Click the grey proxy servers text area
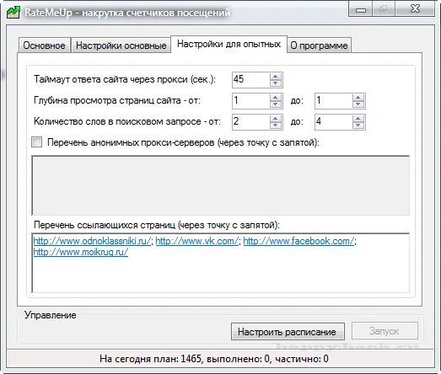This screenshot has width=441, height=374. [x=221, y=185]
